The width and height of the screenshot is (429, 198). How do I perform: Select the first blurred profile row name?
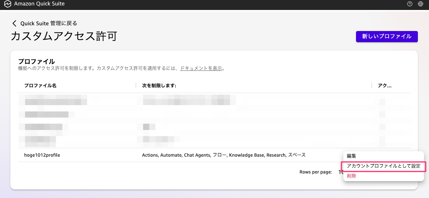pyautogui.click(x=56, y=101)
